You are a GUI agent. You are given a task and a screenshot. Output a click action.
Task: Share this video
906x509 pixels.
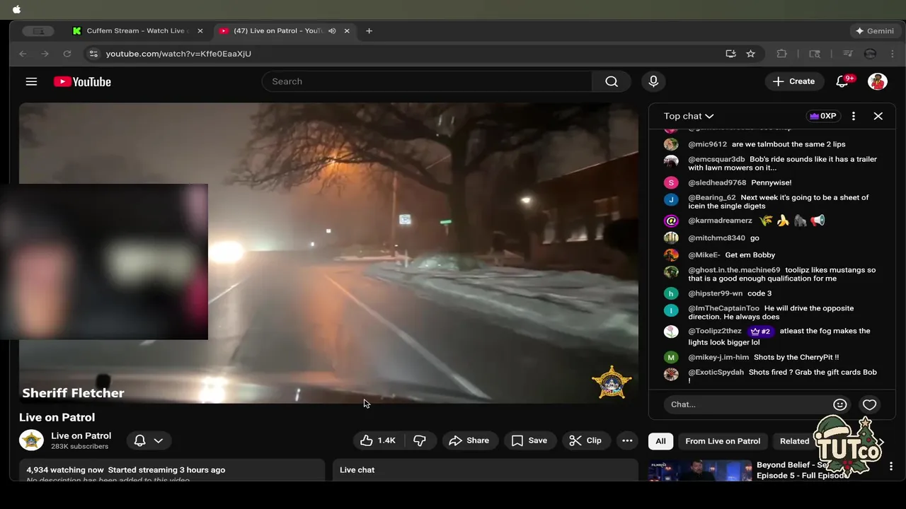click(x=469, y=440)
